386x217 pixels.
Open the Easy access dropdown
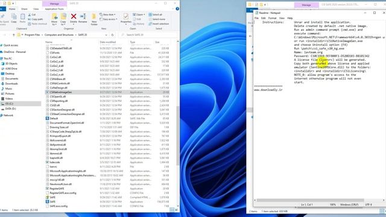[109, 19]
